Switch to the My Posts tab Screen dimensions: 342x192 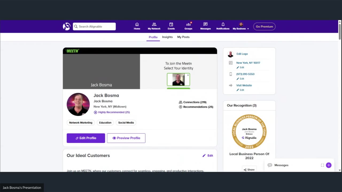point(183,37)
